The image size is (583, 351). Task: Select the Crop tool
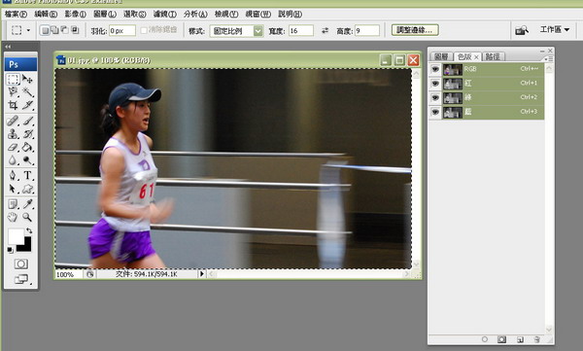click(13, 105)
